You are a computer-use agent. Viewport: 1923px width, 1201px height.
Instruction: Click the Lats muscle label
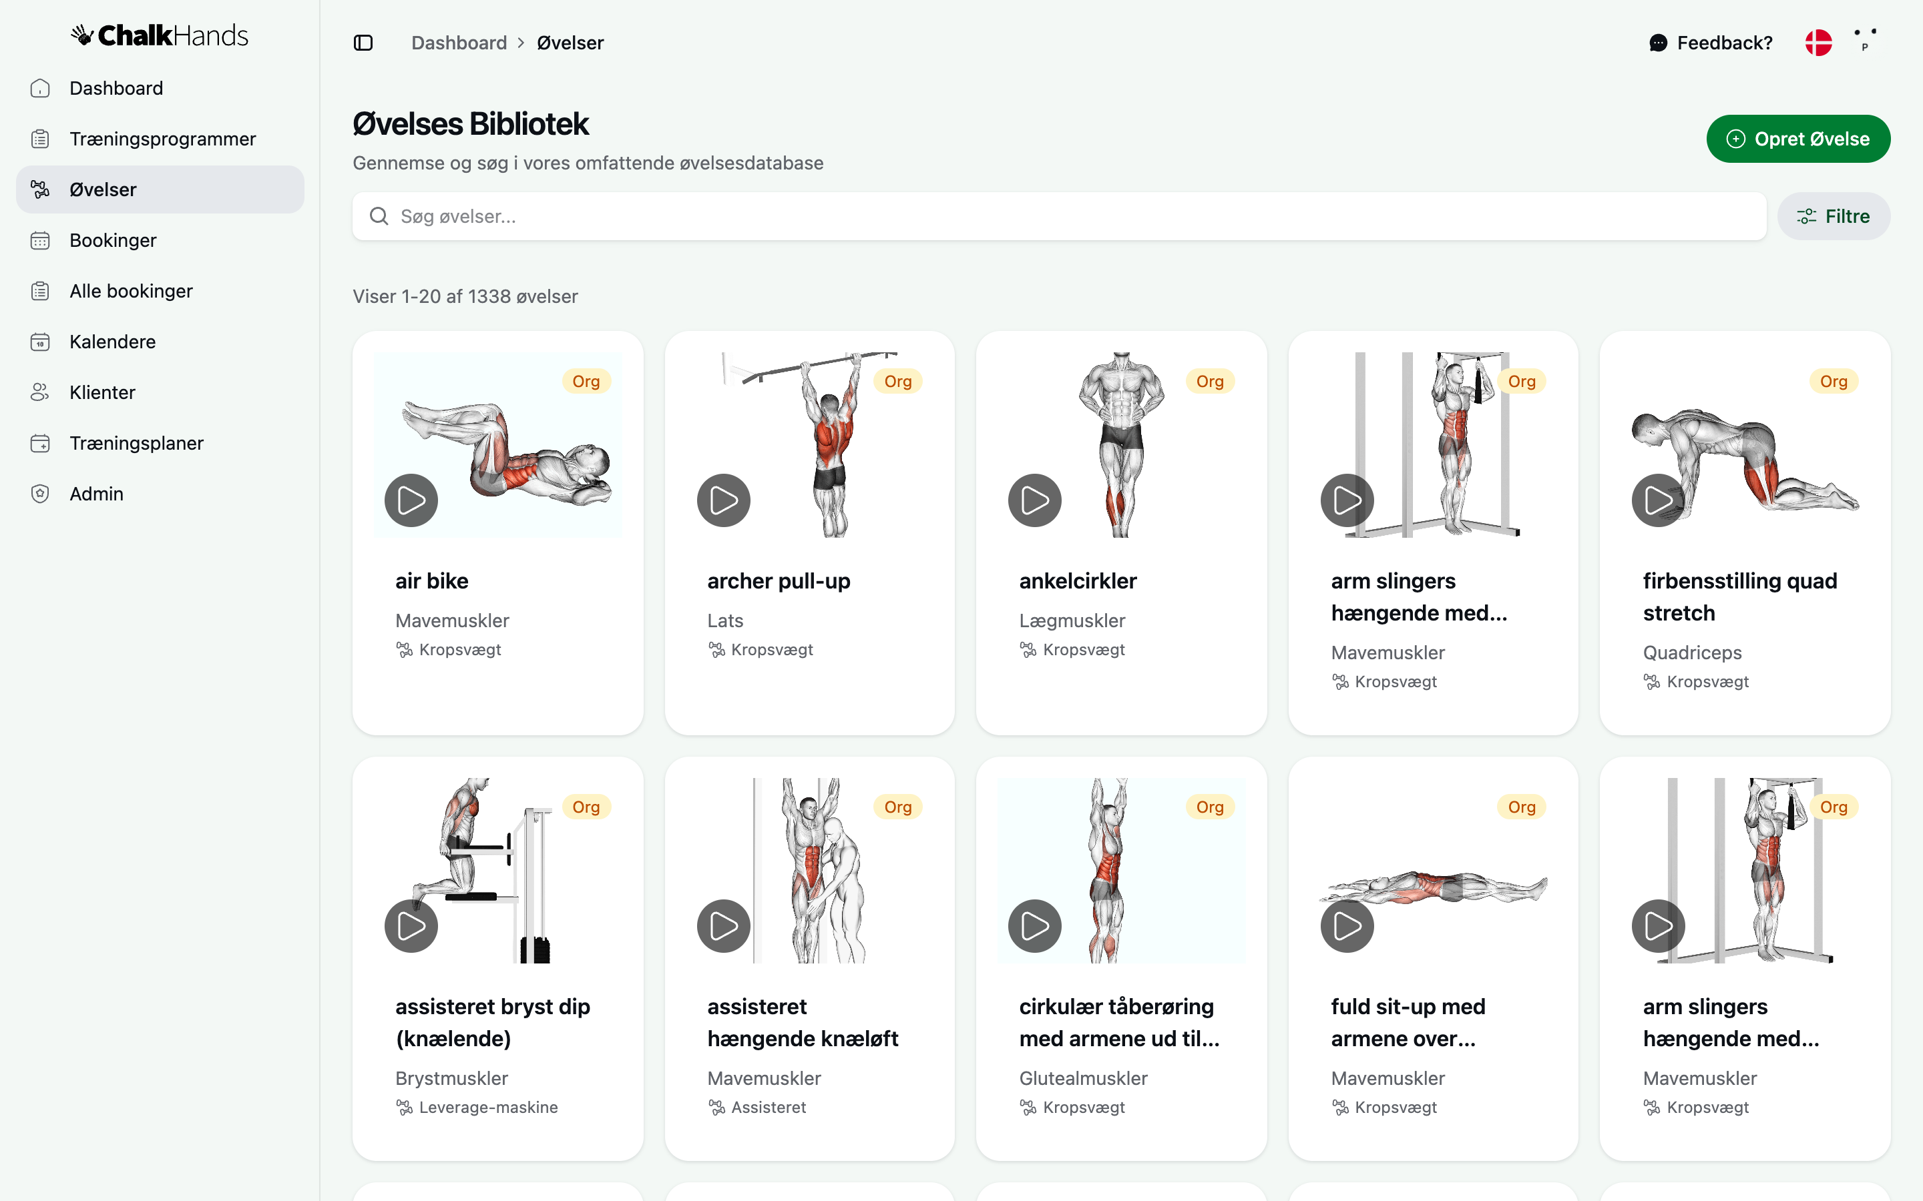tap(726, 621)
